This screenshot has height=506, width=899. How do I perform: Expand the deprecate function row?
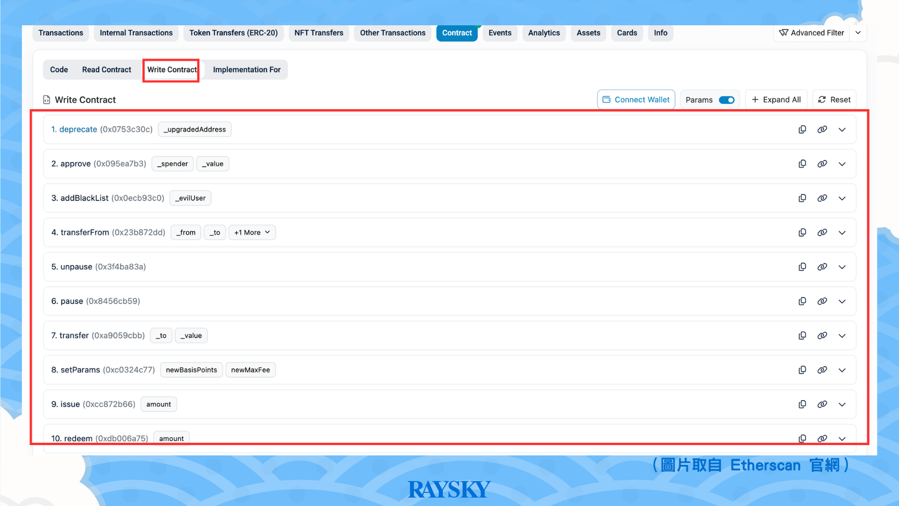coord(842,130)
